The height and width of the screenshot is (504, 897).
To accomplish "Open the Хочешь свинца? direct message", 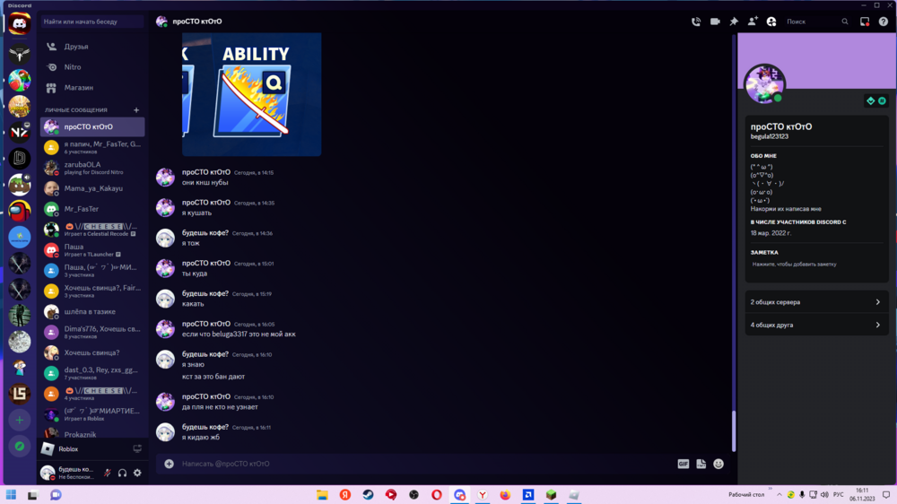I will 92,353.
